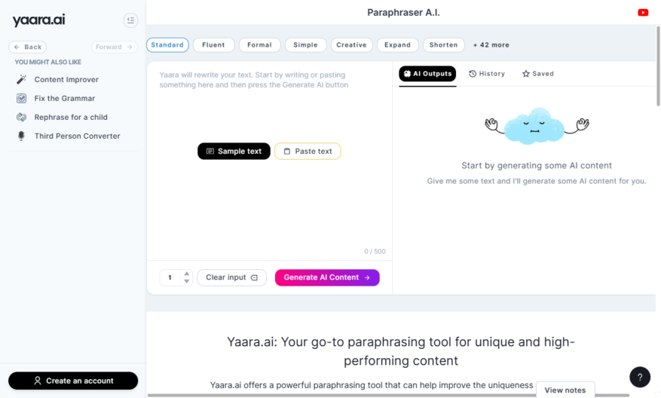Click the Rephrase for a child icon

pyautogui.click(x=22, y=117)
